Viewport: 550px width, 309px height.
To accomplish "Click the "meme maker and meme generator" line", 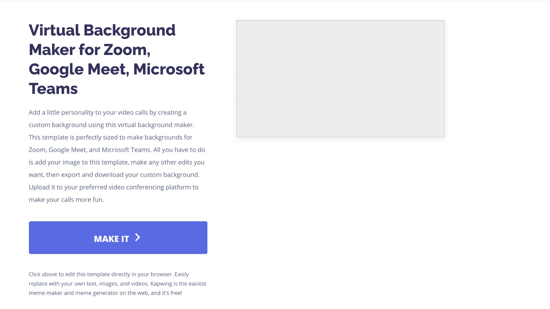I will (105, 293).
